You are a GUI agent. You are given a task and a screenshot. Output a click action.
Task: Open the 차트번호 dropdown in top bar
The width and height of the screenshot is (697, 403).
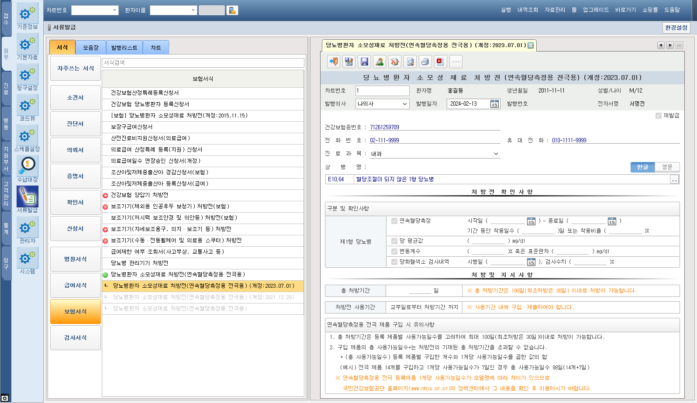(x=114, y=10)
